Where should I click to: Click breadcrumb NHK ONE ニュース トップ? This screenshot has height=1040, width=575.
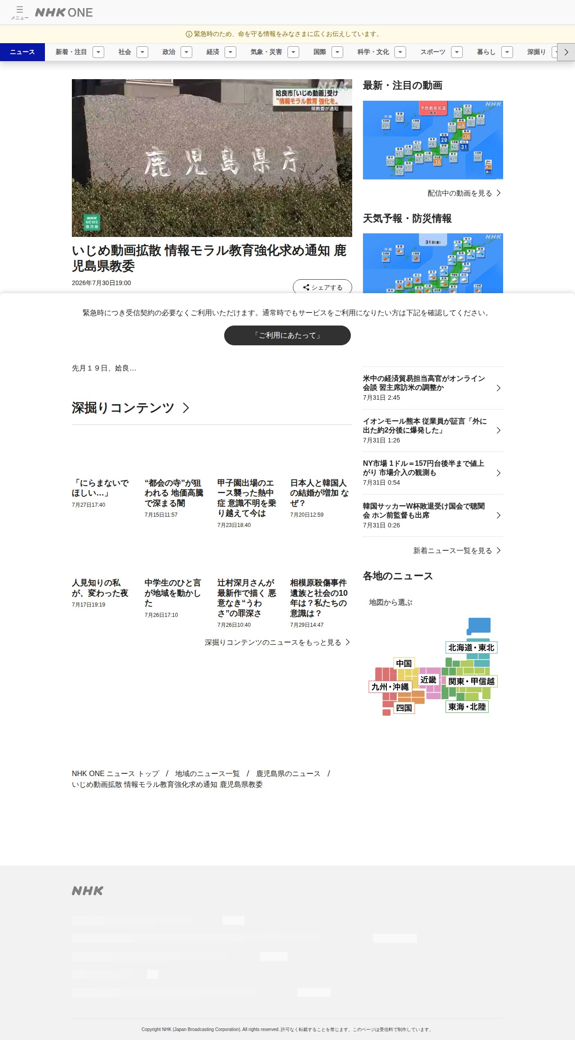(115, 773)
